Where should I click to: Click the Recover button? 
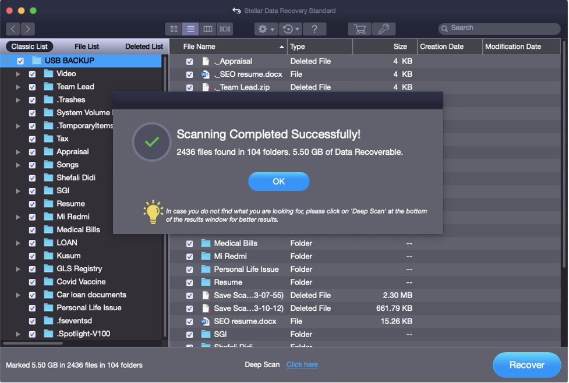[x=526, y=365]
